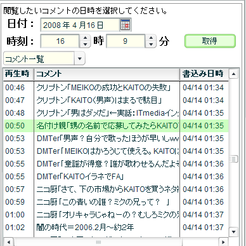This screenshot has width=246, height=246.
Task: Click the horizontal scrollbar thumb
Action: (98, 242)
